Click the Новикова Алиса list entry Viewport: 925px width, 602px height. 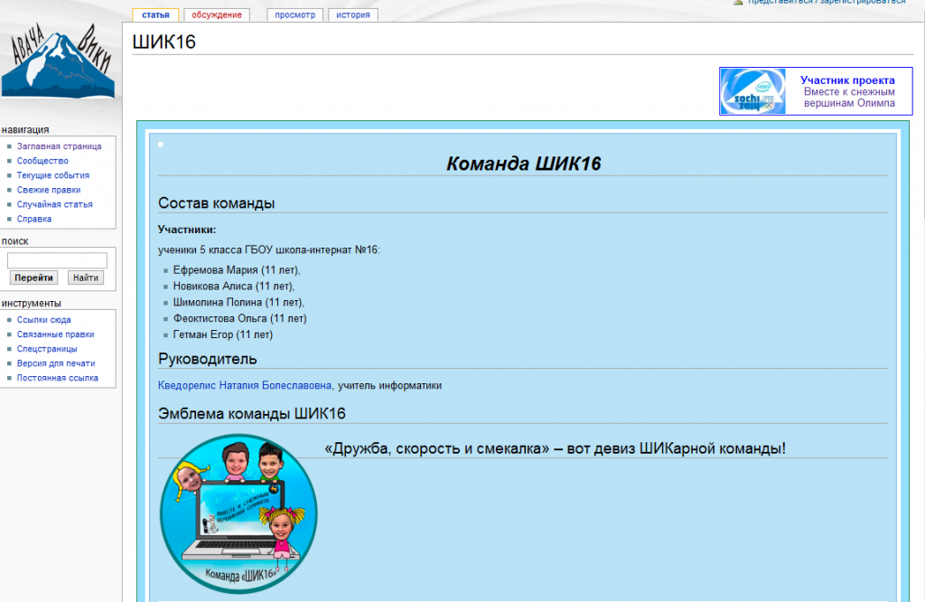[234, 286]
